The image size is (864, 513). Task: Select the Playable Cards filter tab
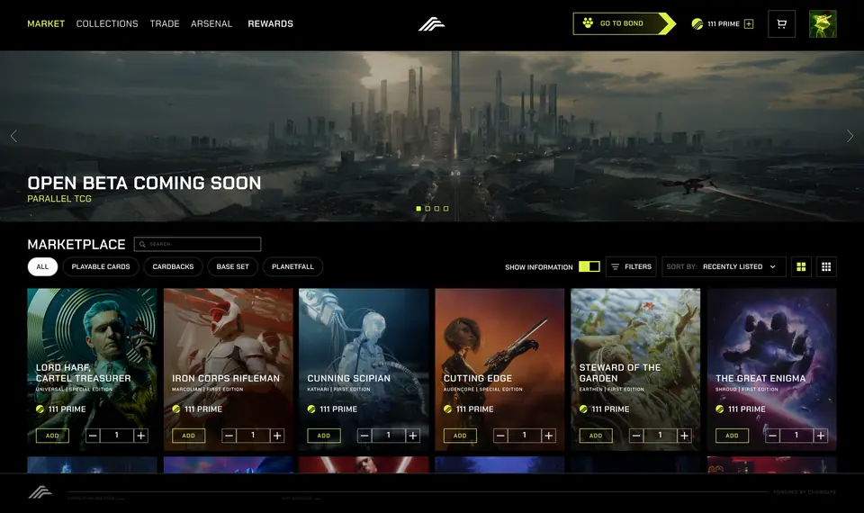(x=101, y=266)
